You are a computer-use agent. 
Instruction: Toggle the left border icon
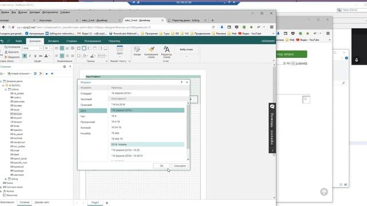pyautogui.click(x=89, y=48)
